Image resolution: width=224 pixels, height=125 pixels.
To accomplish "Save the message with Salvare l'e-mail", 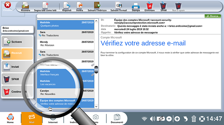I will point(119,7).
